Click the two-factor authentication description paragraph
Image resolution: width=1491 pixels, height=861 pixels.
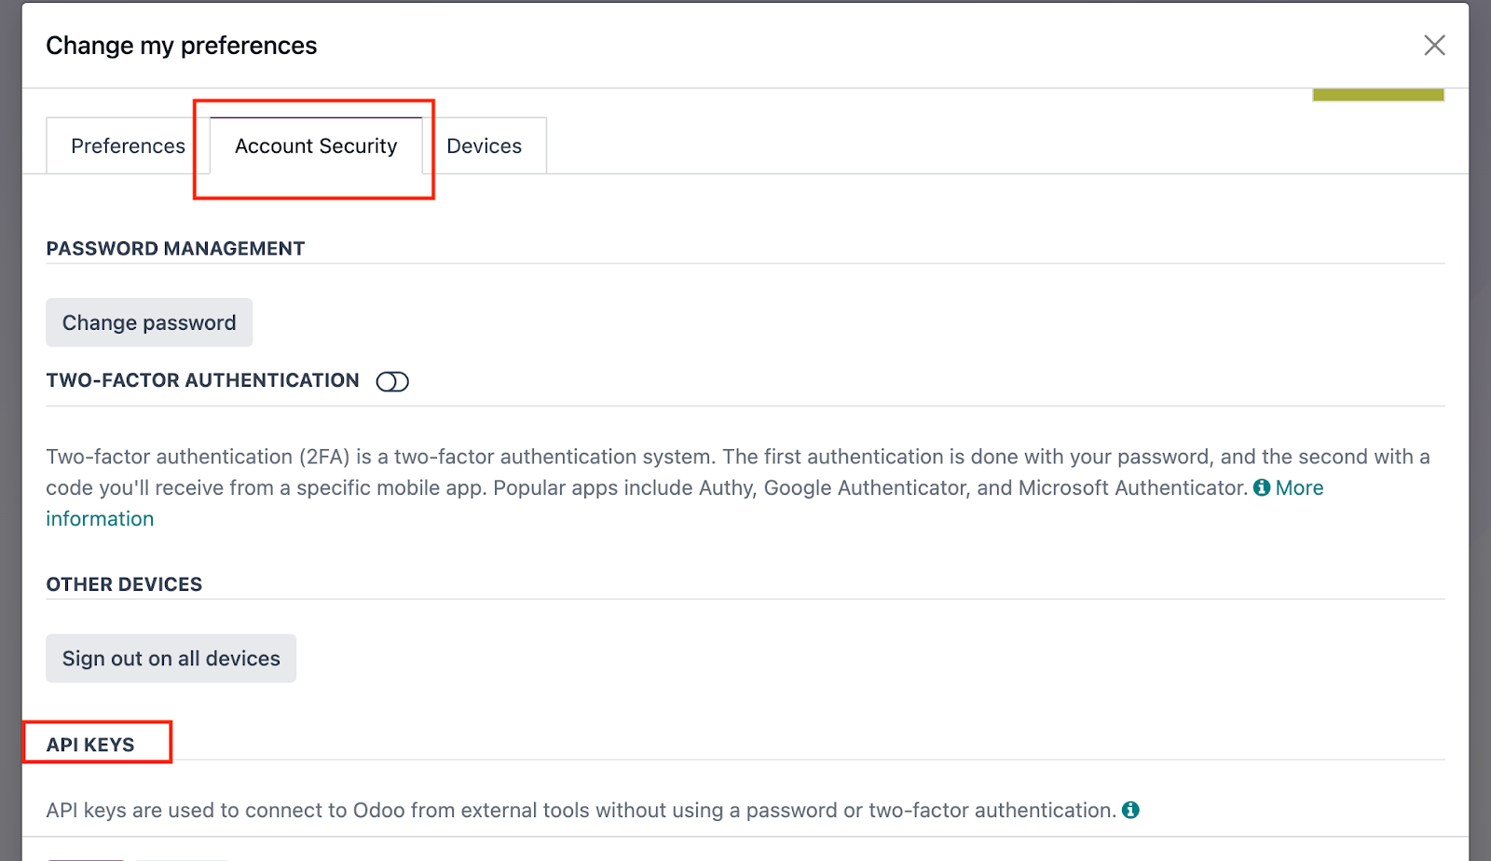click(738, 487)
